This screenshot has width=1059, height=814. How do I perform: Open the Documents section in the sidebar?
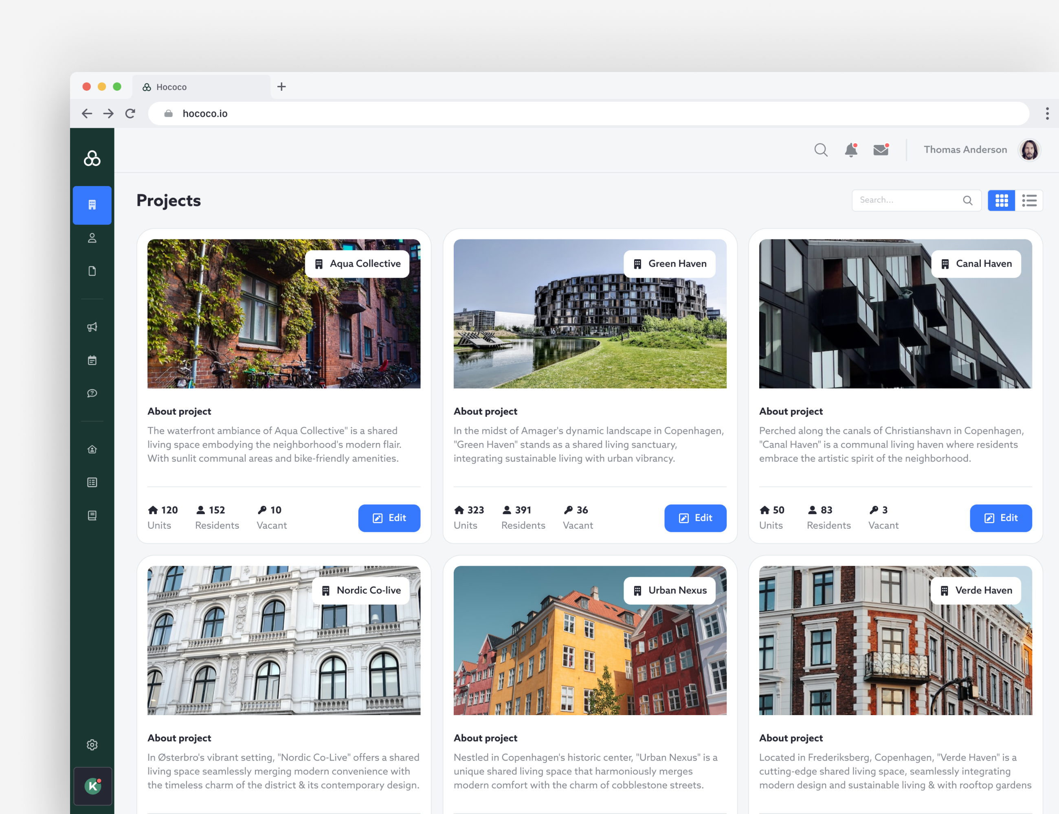point(92,271)
